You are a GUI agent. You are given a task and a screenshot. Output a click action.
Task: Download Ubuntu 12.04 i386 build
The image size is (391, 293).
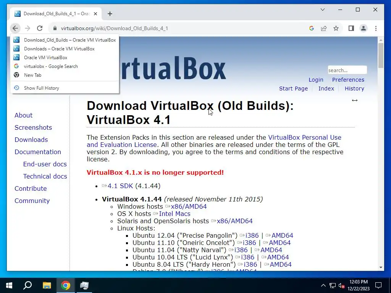pyautogui.click(x=252, y=235)
